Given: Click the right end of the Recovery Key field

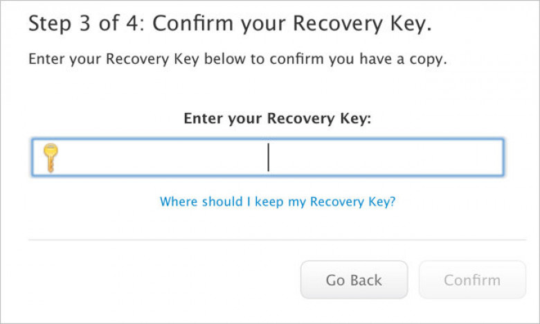Looking at the screenshot, I should pyautogui.click(x=485, y=158).
